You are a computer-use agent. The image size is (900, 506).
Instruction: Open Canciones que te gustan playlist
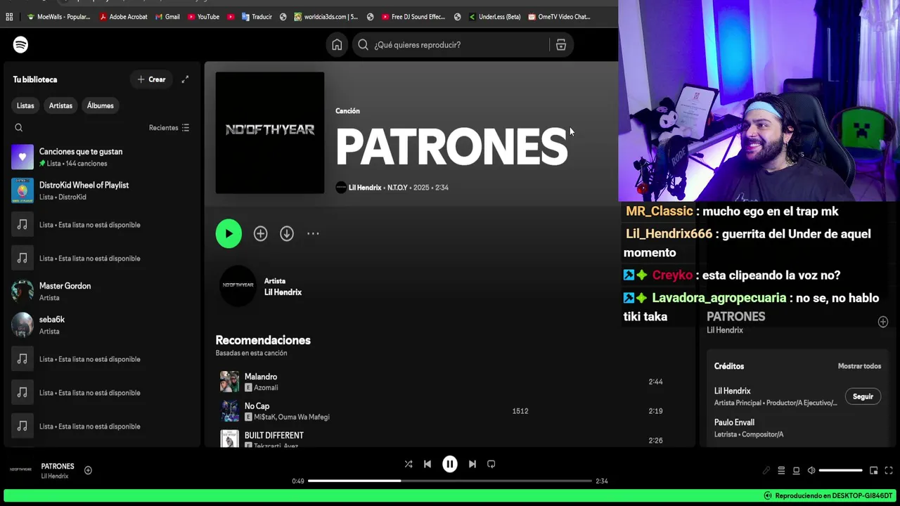[x=102, y=157]
